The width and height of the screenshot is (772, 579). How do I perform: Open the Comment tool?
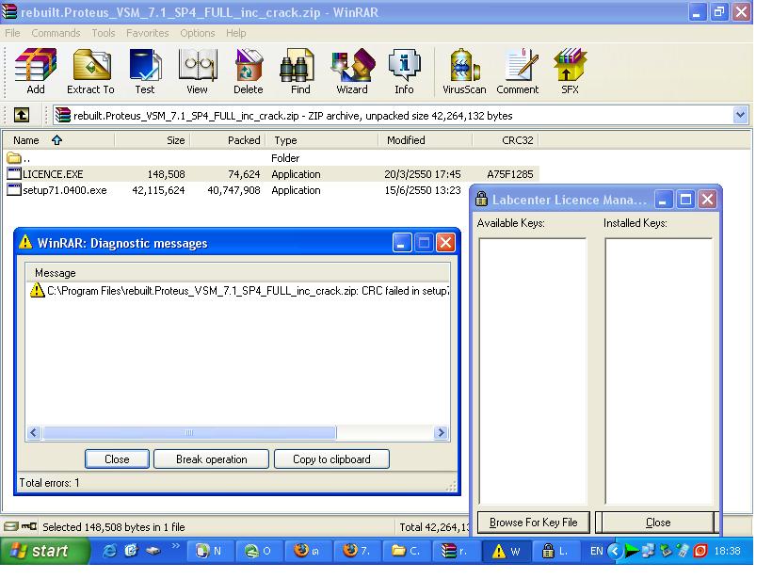coord(518,71)
